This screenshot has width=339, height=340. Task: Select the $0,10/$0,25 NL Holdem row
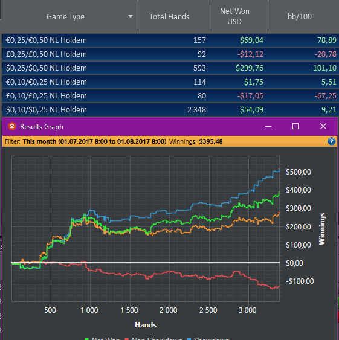tap(170, 110)
